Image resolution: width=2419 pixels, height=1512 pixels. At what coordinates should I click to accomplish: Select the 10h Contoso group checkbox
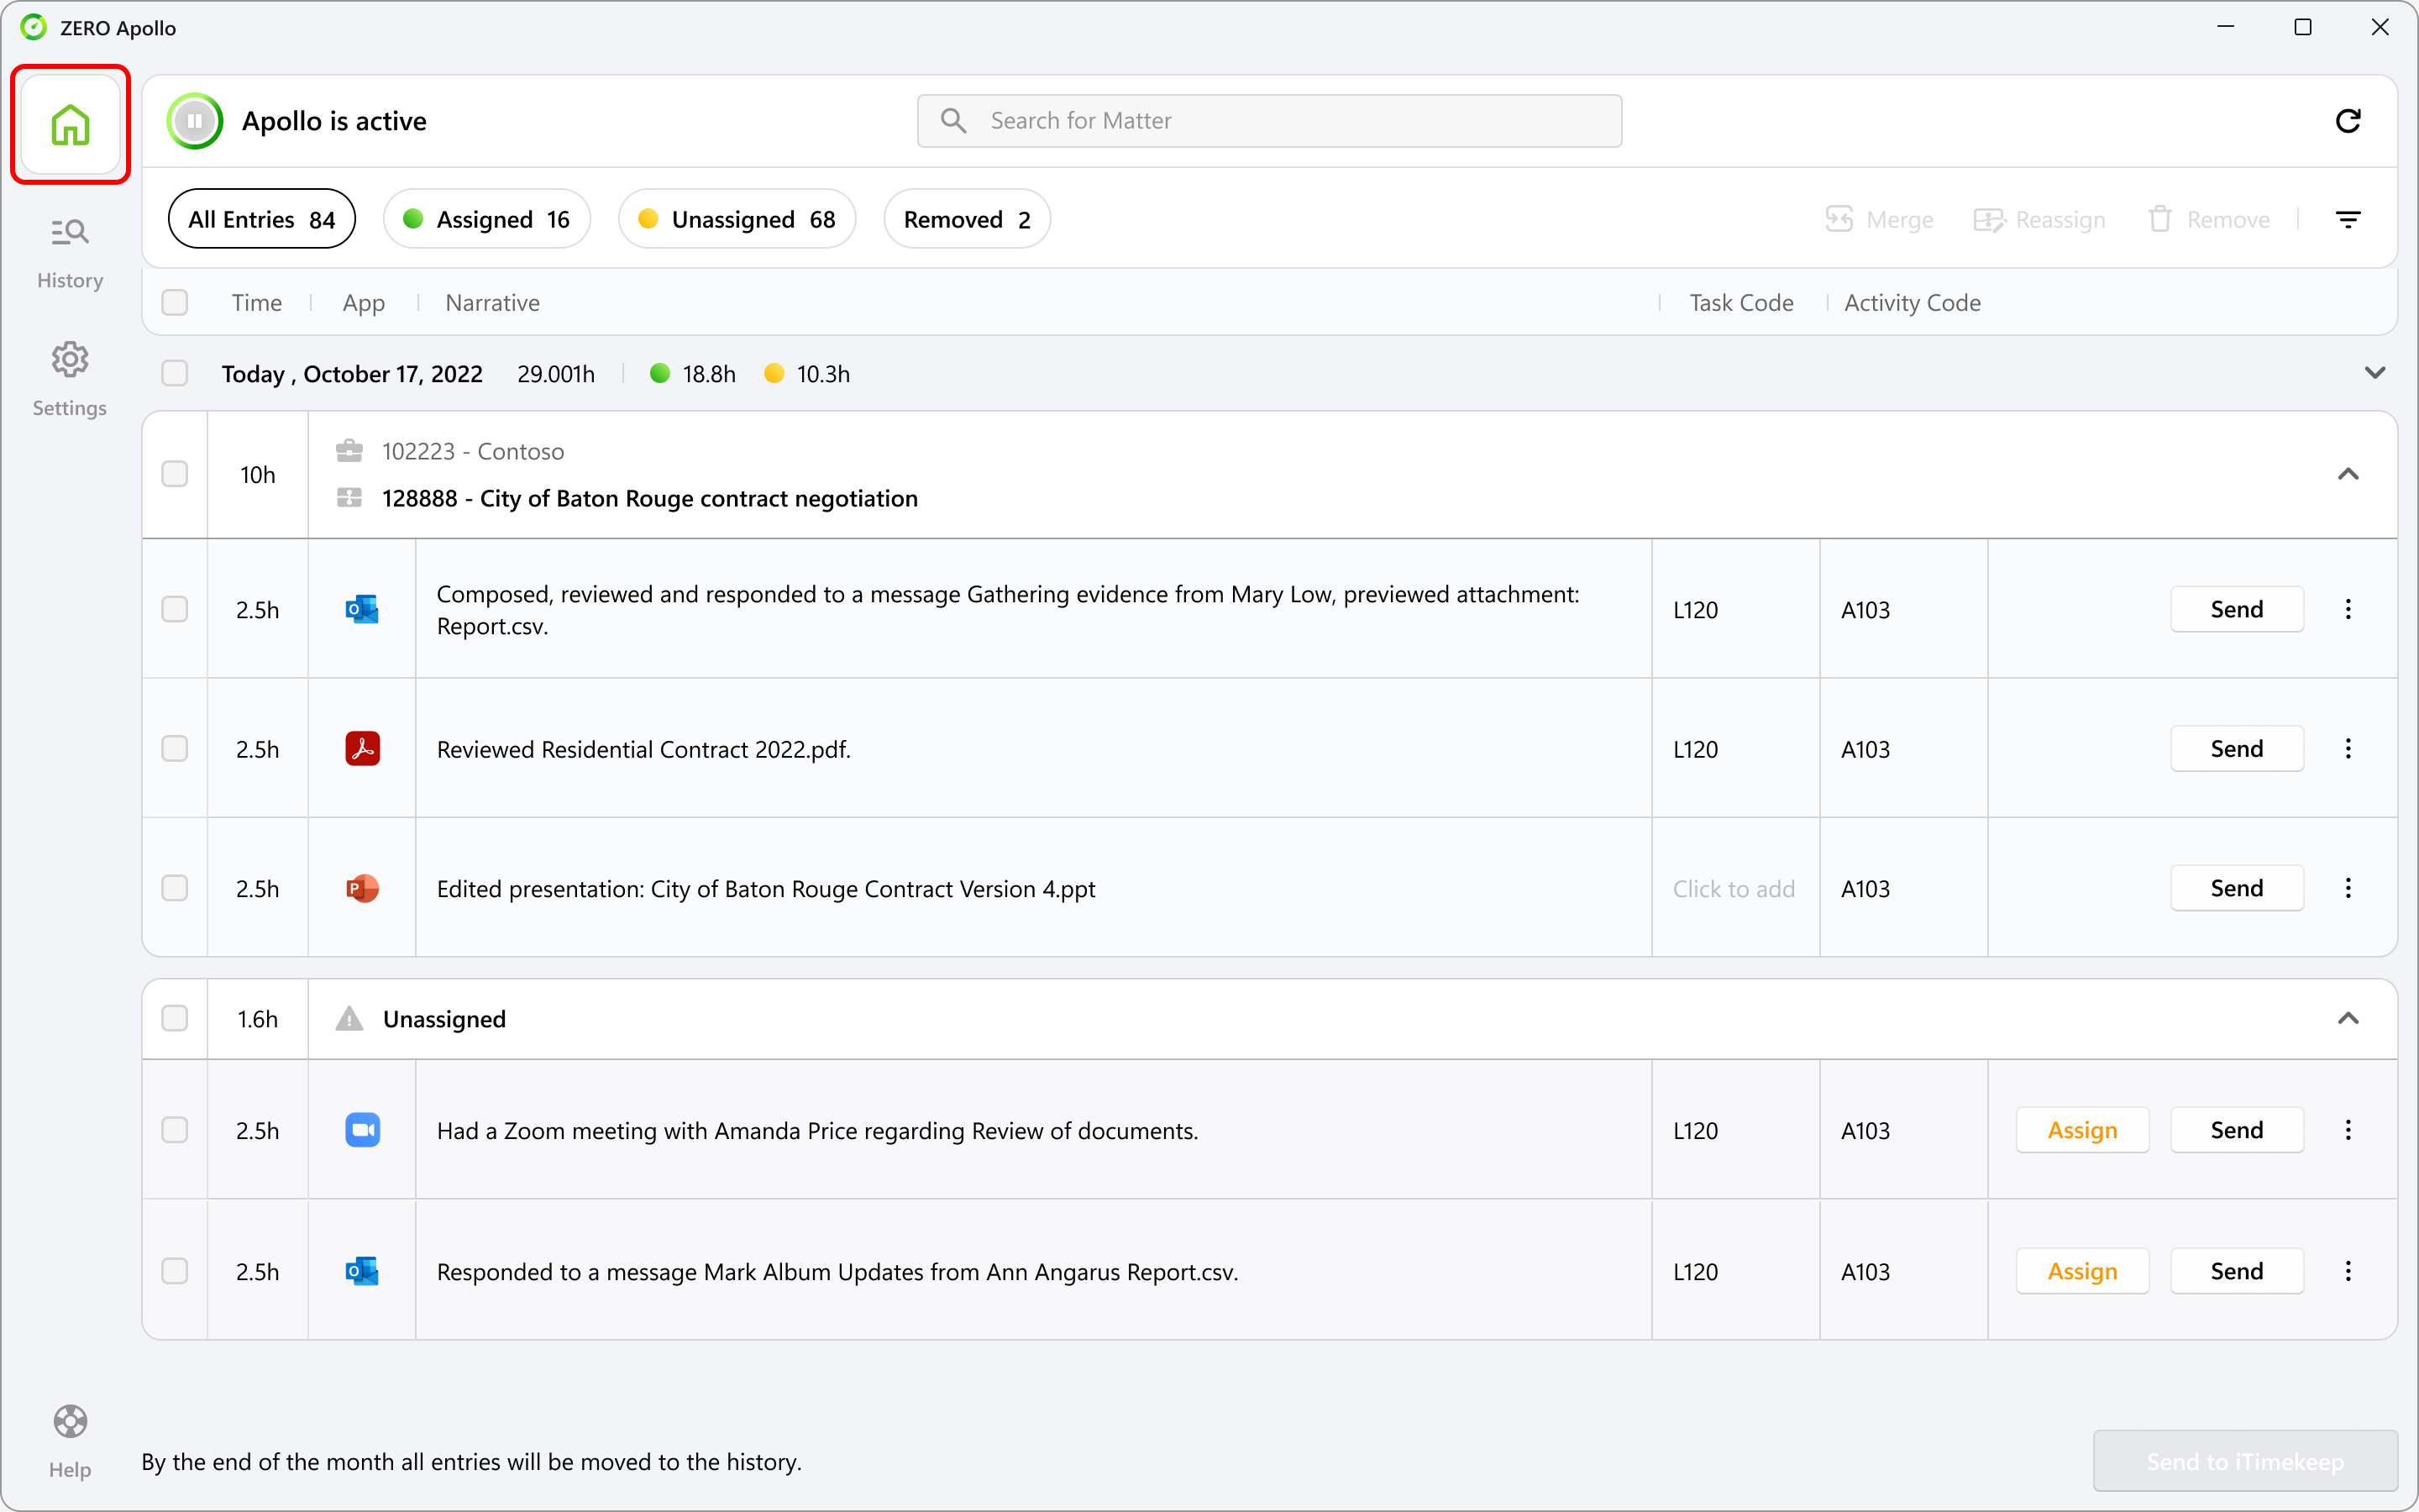[x=175, y=474]
